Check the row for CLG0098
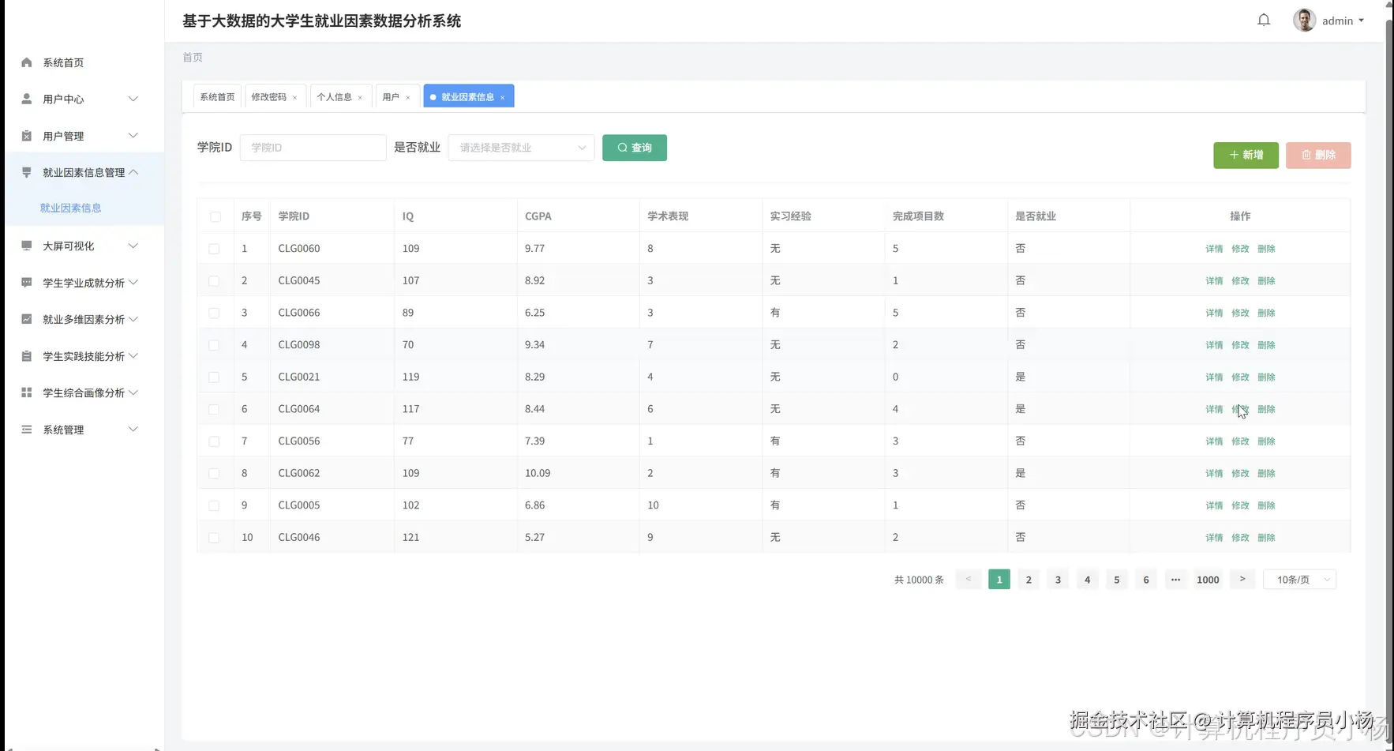This screenshot has width=1394, height=751. pyautogui.click(x=214, y=345)
